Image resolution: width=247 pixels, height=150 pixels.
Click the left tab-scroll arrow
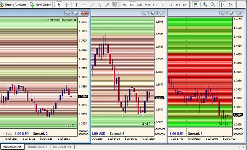239,147
